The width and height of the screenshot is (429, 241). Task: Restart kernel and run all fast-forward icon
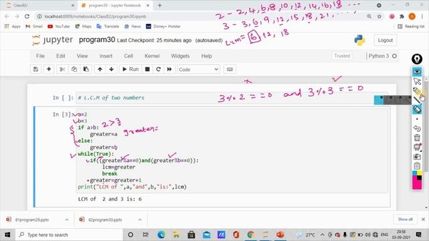click(x=170, y=70)
